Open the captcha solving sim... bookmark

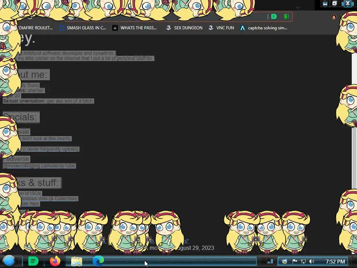264,28
